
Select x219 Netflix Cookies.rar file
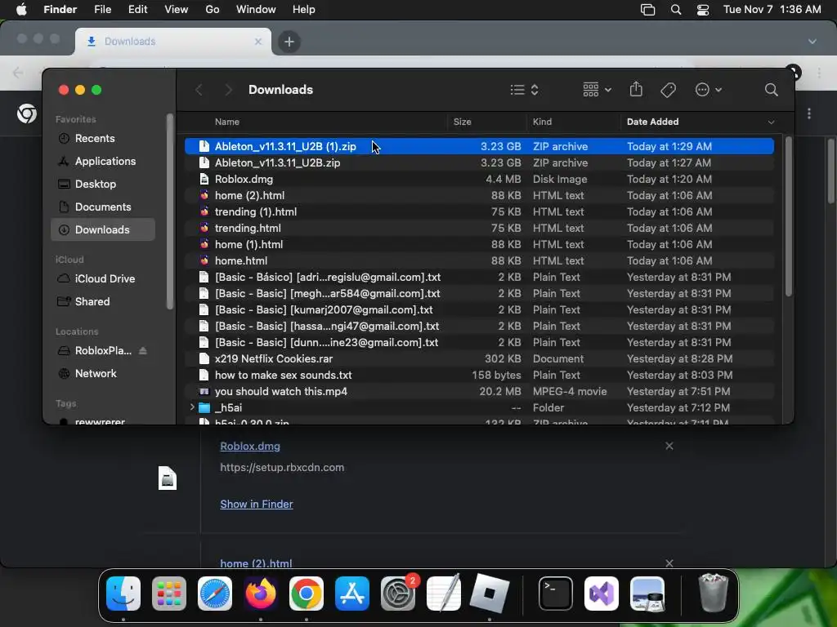pyautogui.click(x=479, y=359)
